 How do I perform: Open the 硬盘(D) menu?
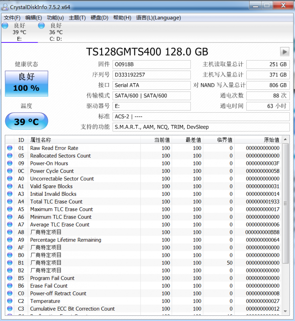coord(99,18)
